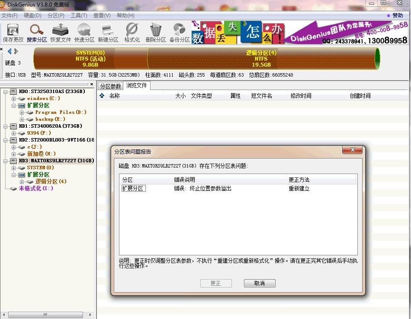Expand the windows(C:) partition node
The height and width of the screenshot is (319, 411).
14,99
